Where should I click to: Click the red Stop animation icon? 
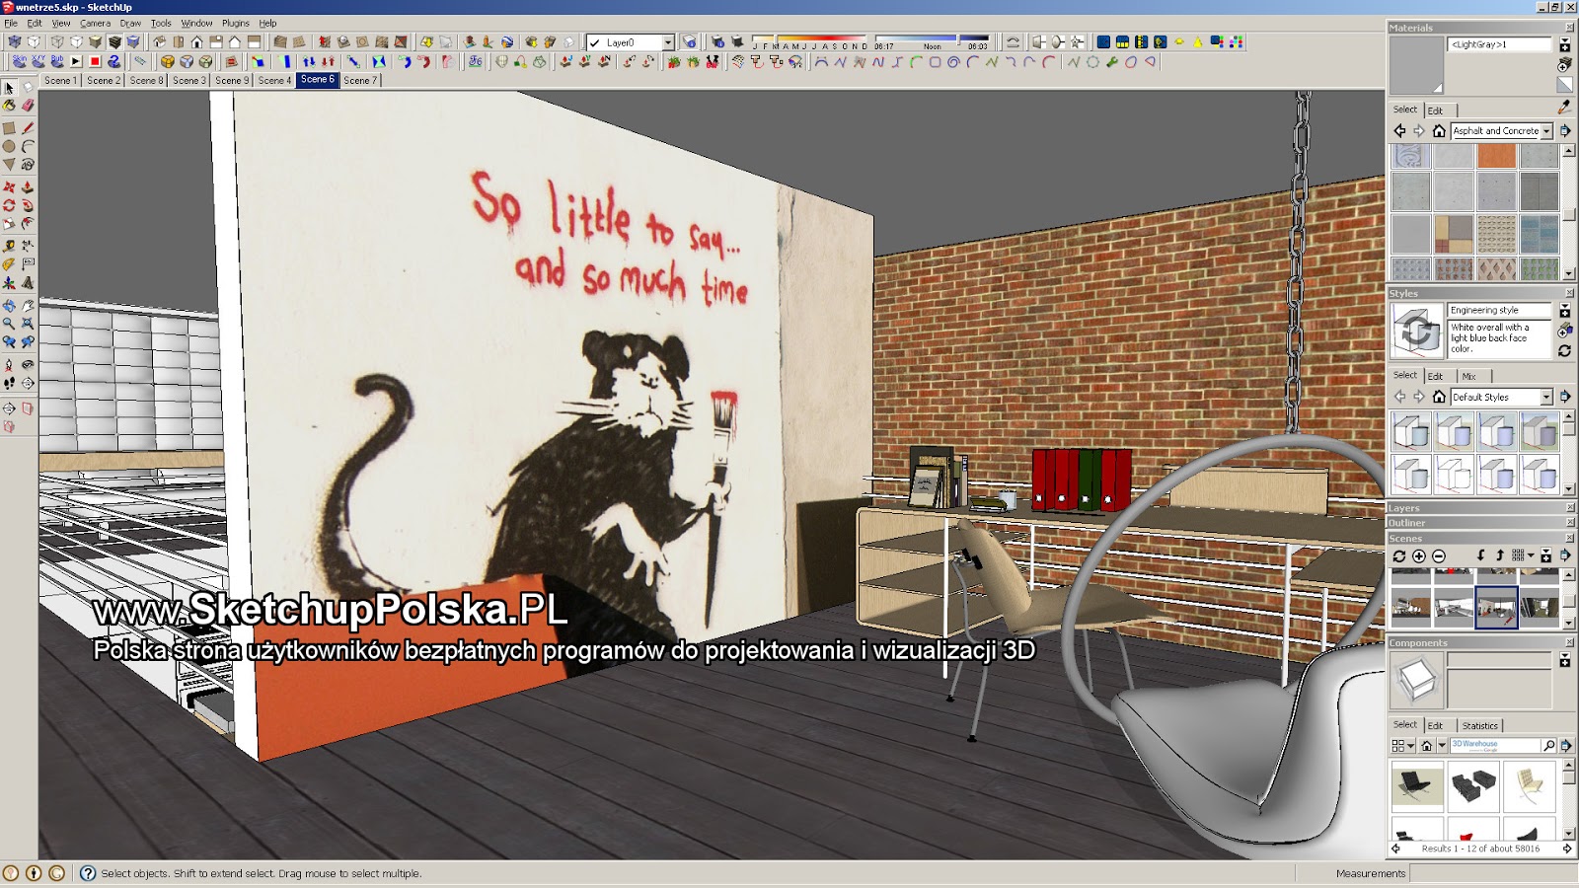95,61
